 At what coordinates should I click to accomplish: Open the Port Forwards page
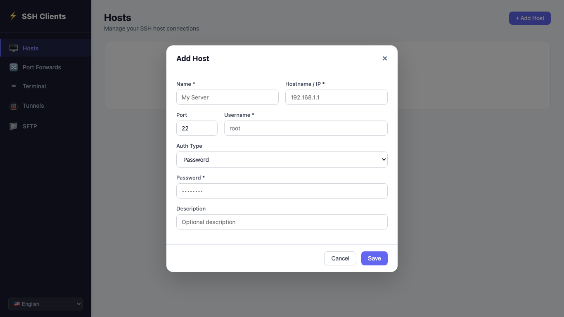[x=42, y=67]
